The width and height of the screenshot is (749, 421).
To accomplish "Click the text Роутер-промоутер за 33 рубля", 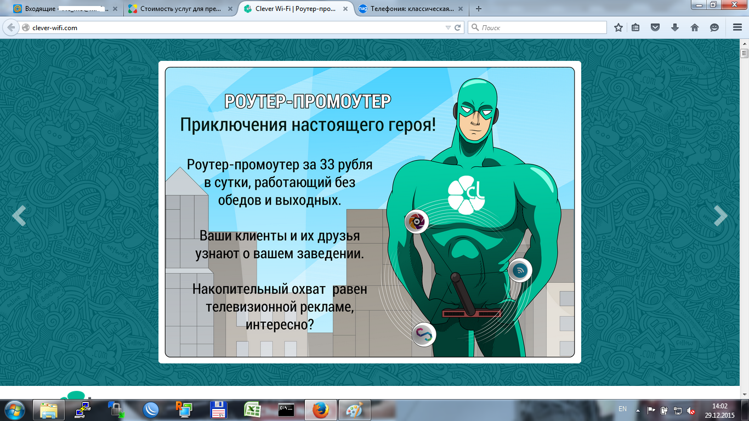I will tap(280, 164).
